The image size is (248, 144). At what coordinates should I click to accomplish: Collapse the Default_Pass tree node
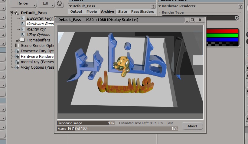pos(11,12)
